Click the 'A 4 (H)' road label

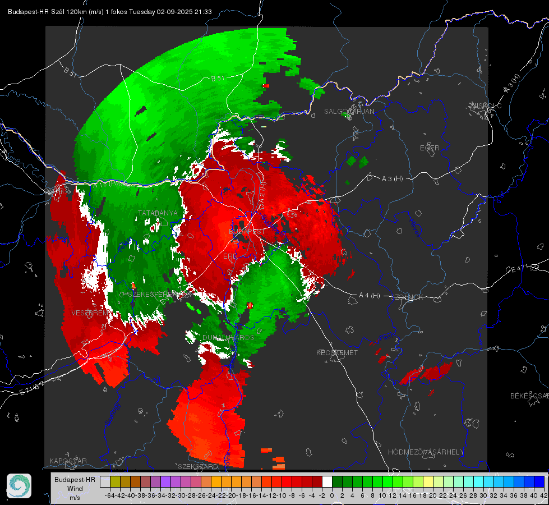click(x=370, y=296)
